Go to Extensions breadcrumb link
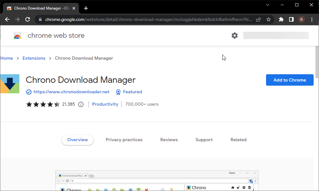The image size is (319, 191). point(34,58)
